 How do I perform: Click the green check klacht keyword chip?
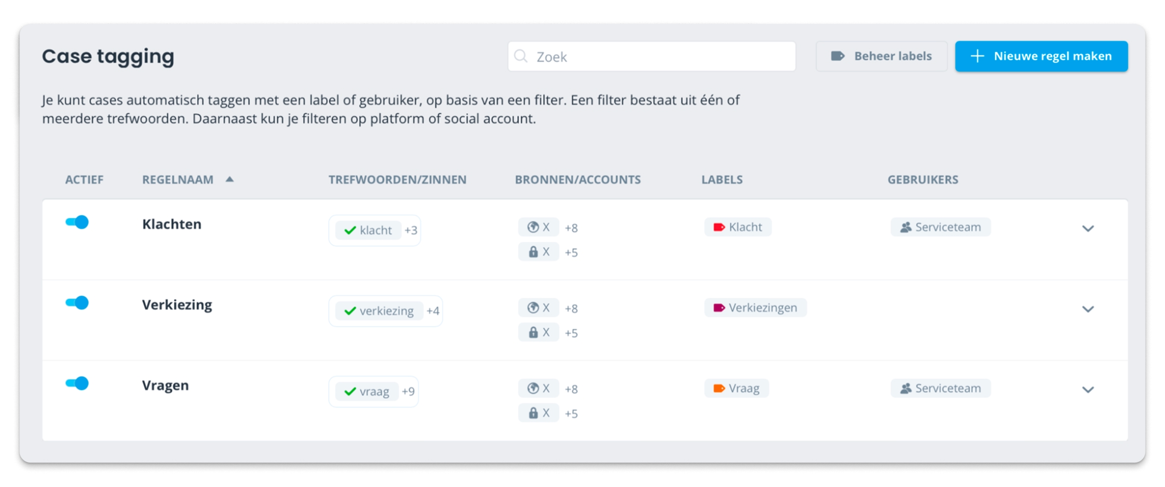point(368,230)
